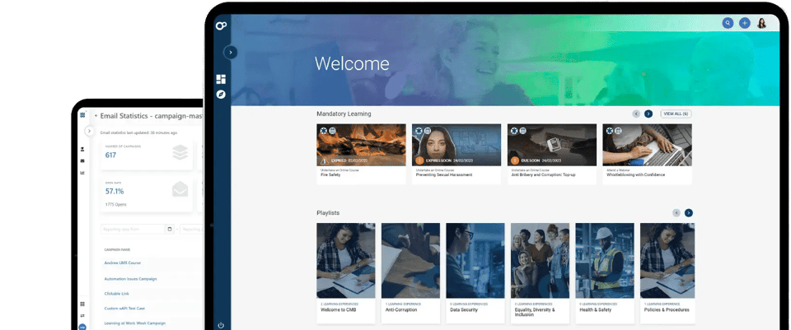
Task: Click the Mandatory Learning section heading
Action: (x=344, y=114)
